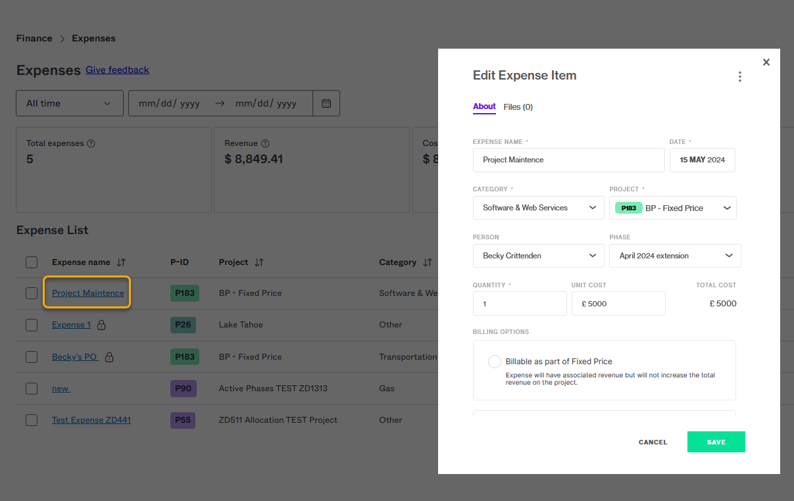Click the lock icon next to Expense 1
Screen dimensions: 794x501
[101, 325]
